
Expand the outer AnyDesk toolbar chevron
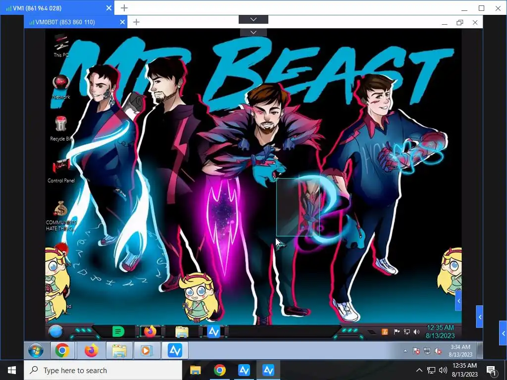tap(253, 19)
